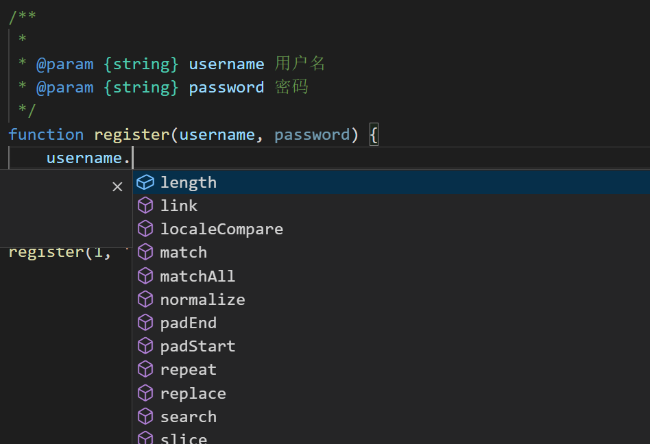Viewport: 650px width, 444px height.
Task: Click the username parameter in the JSDoc comment
Action: point(226,64)
